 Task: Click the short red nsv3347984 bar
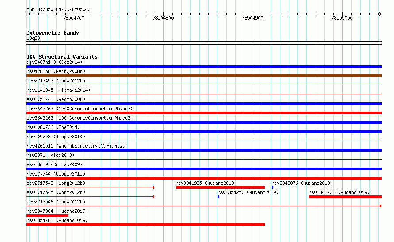click(47, 215)
